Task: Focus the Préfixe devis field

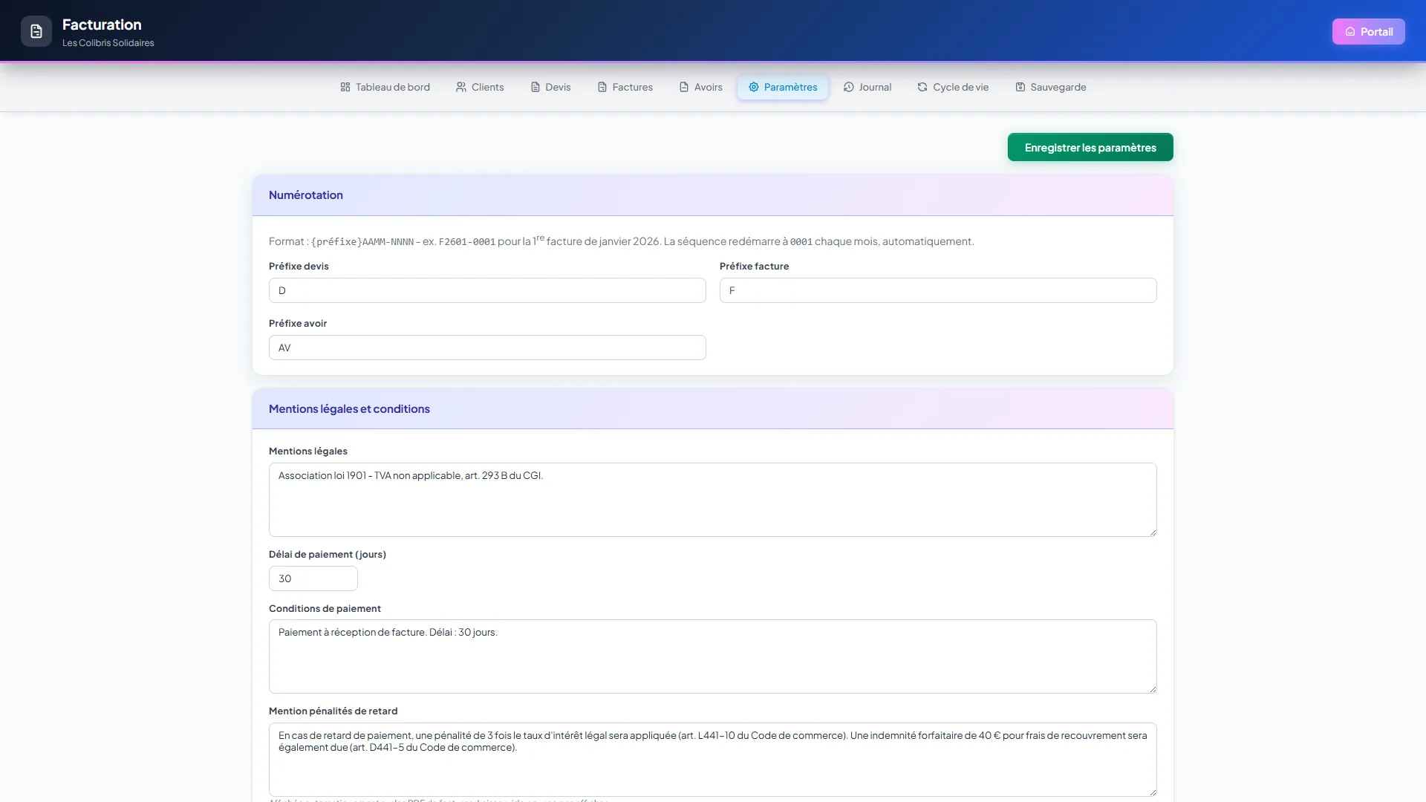Action: click(487, 290)
